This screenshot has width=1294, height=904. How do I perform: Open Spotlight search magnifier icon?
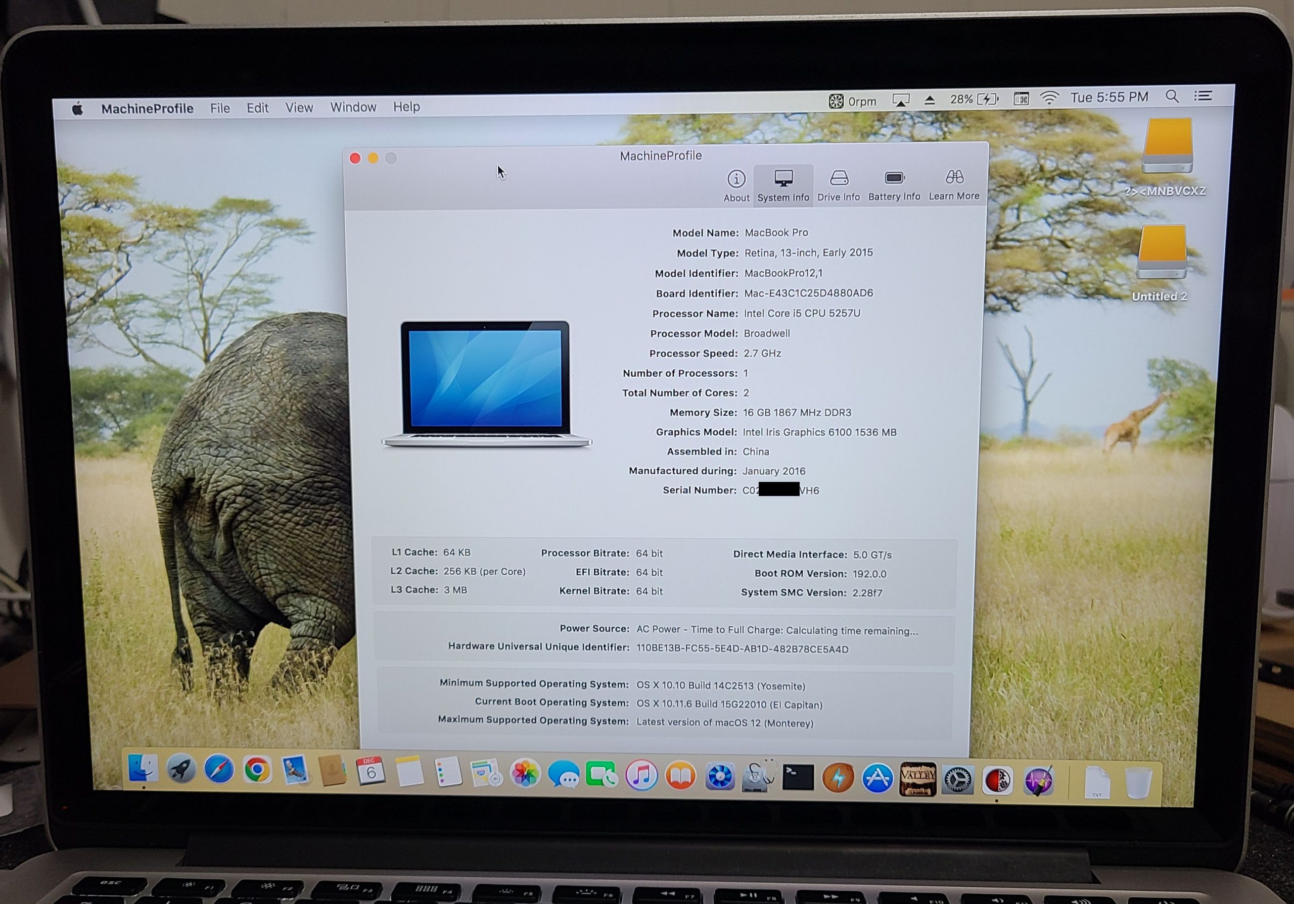pyautogui.click(x=1172, y=97)
